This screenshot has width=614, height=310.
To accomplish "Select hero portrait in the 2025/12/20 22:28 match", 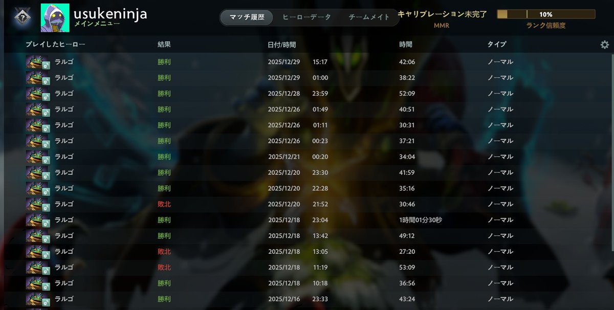I will coord(38,188).
